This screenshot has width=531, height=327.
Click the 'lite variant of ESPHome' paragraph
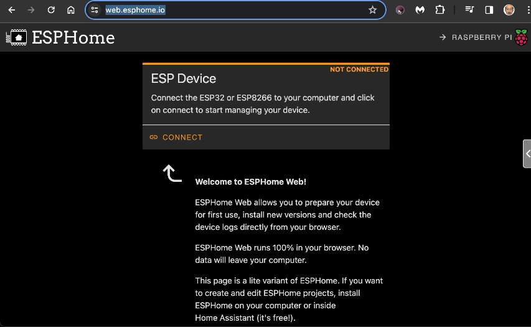(289, 299)
